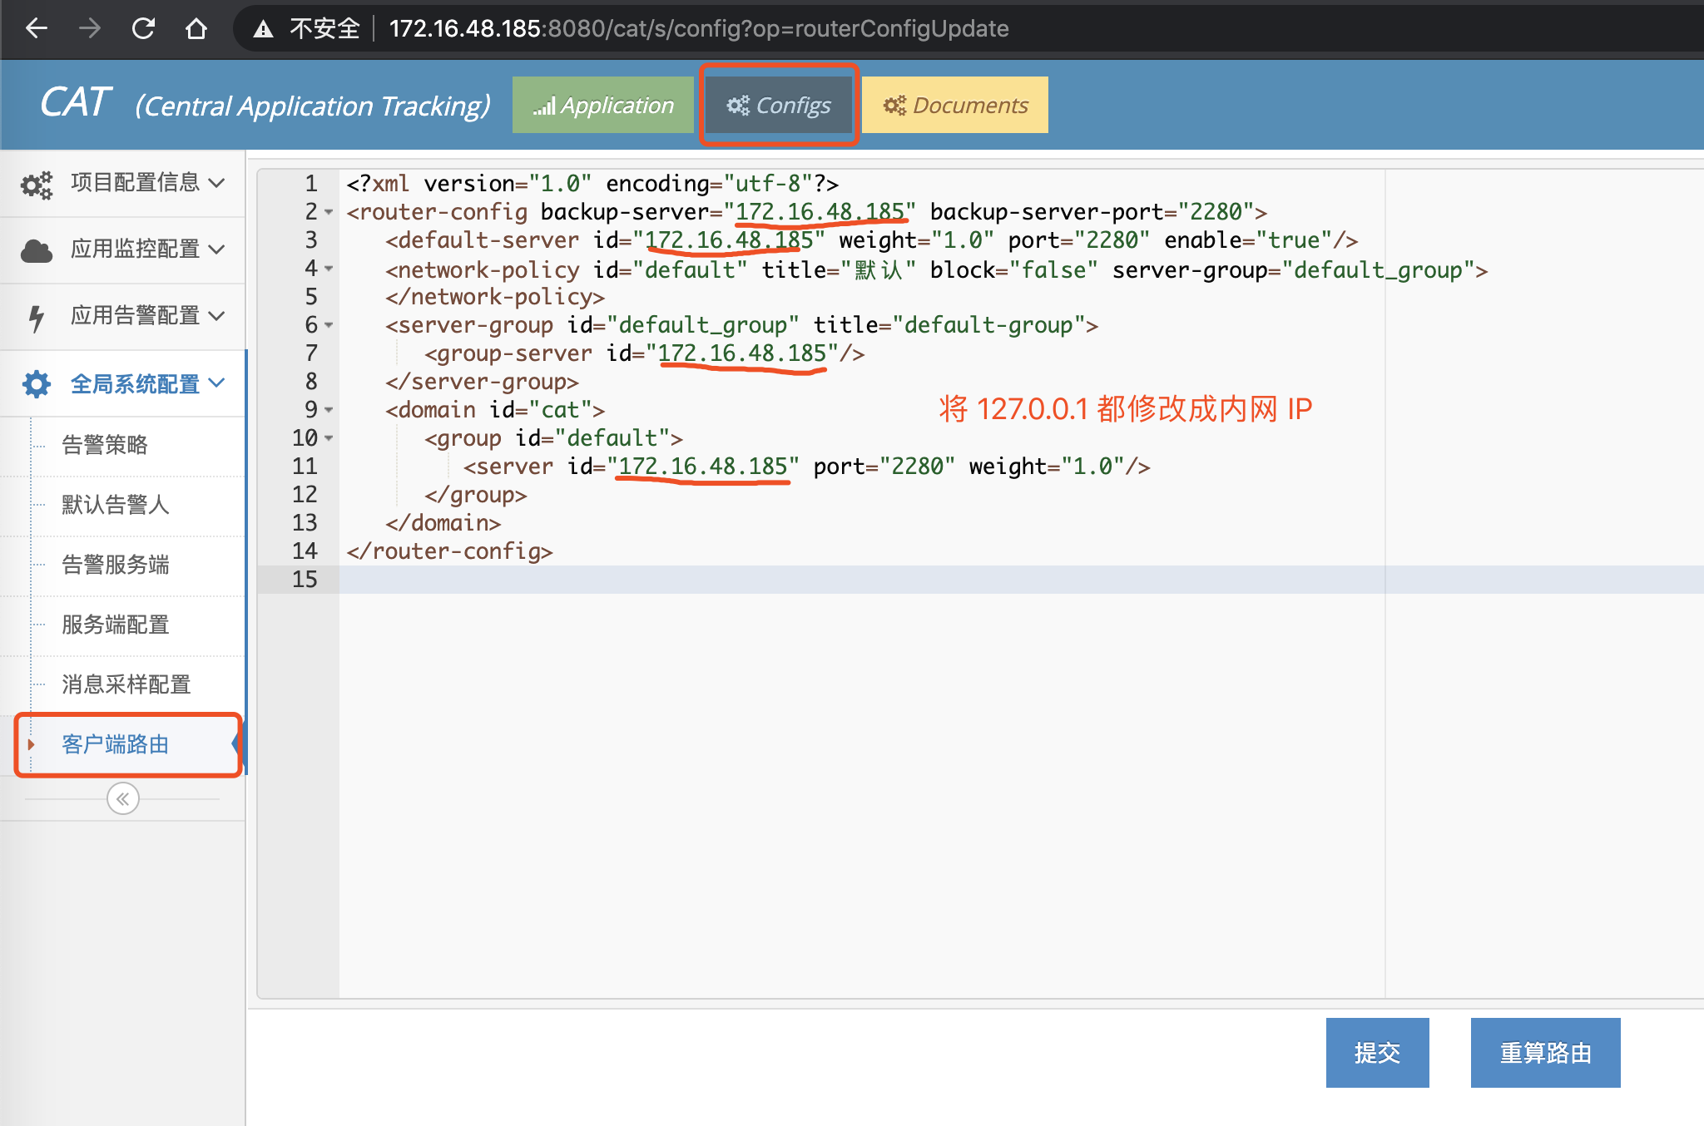This screenshot has width=1704, height=1126.
Task: Click the gears icon beside 项目配置信息
Action: coord(37,184)
